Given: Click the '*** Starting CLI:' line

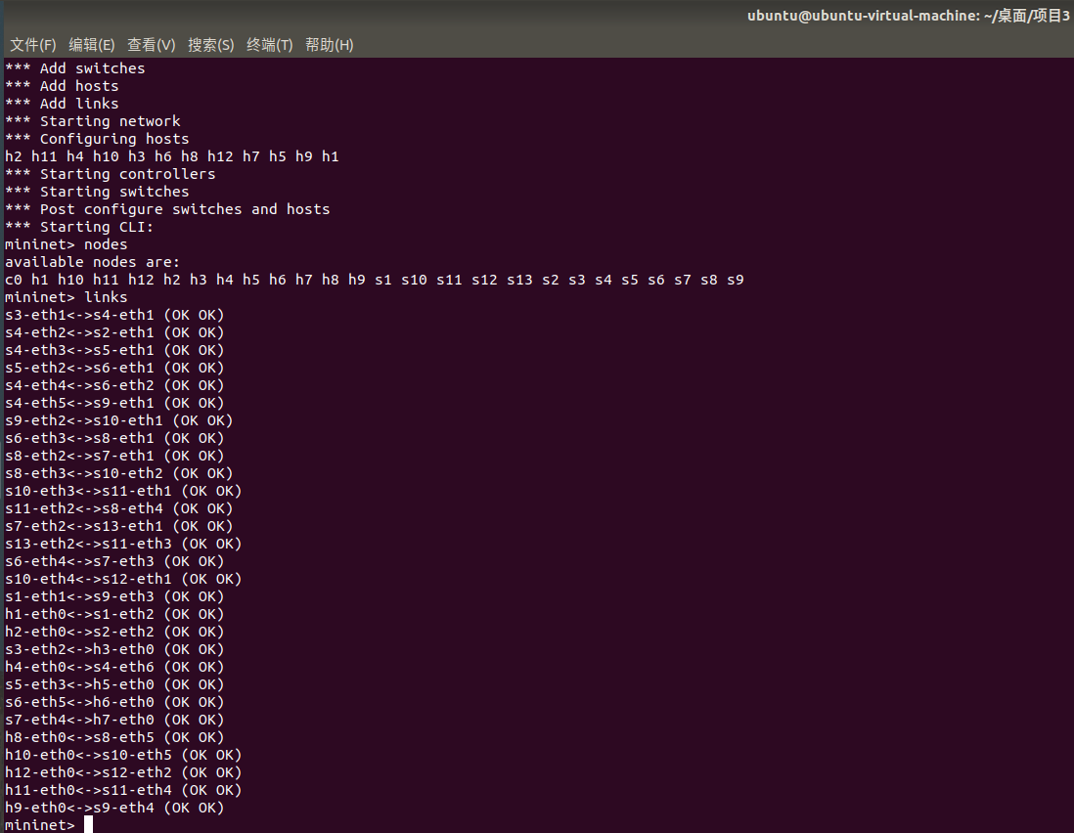Looking at the screenshot, I should point(79,227).
